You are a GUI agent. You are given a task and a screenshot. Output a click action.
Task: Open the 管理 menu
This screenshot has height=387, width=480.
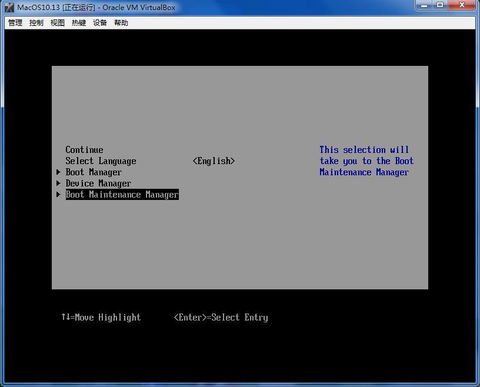[x=15, y=23]
